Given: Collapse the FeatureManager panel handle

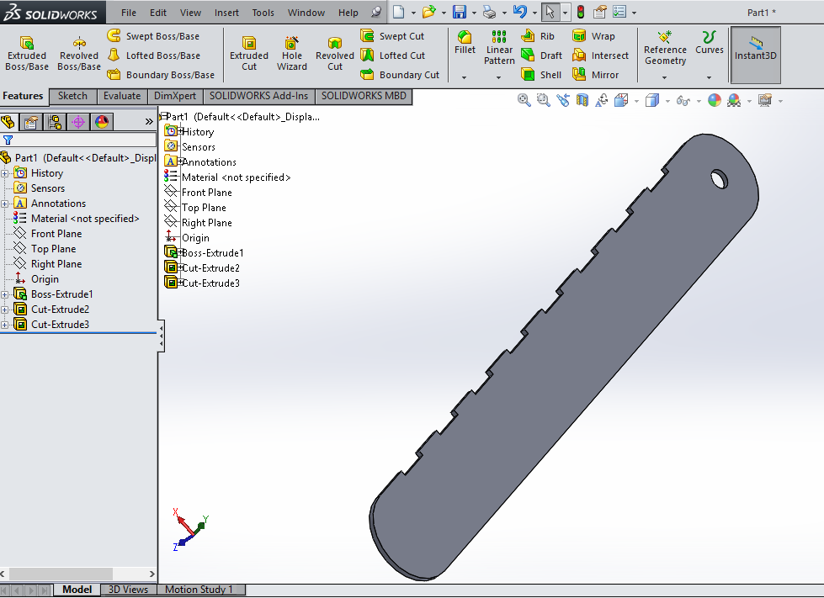Looking at the screenshot, I should coord(161,336).
